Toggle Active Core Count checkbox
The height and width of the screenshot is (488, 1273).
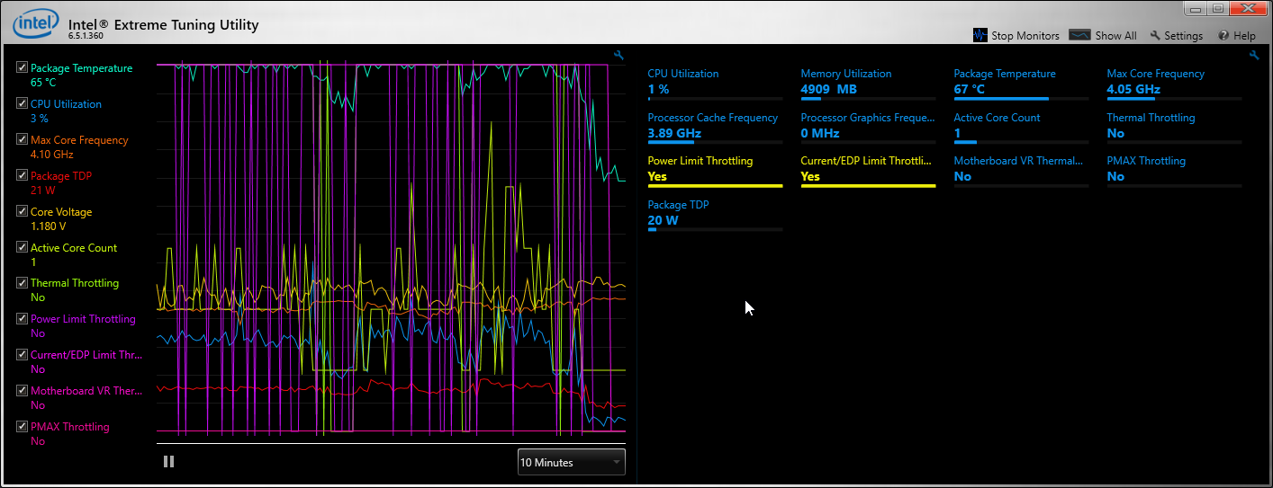[x=22, y=247]
